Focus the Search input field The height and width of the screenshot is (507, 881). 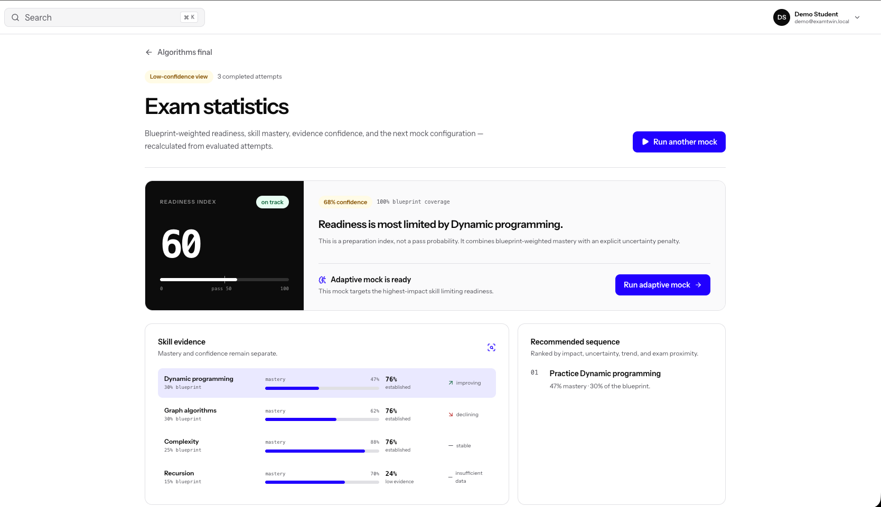(105, 17)
